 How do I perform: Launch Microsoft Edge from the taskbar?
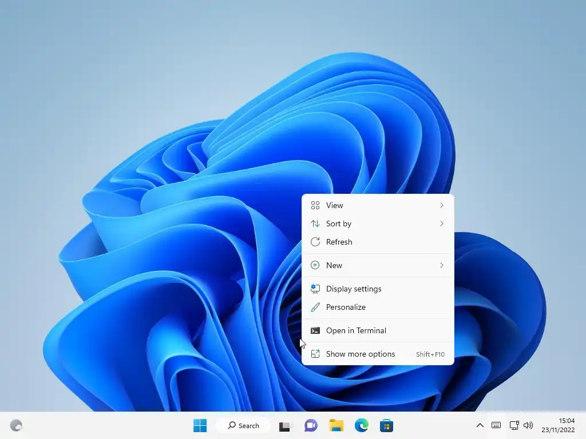click(x=362, y=425)
